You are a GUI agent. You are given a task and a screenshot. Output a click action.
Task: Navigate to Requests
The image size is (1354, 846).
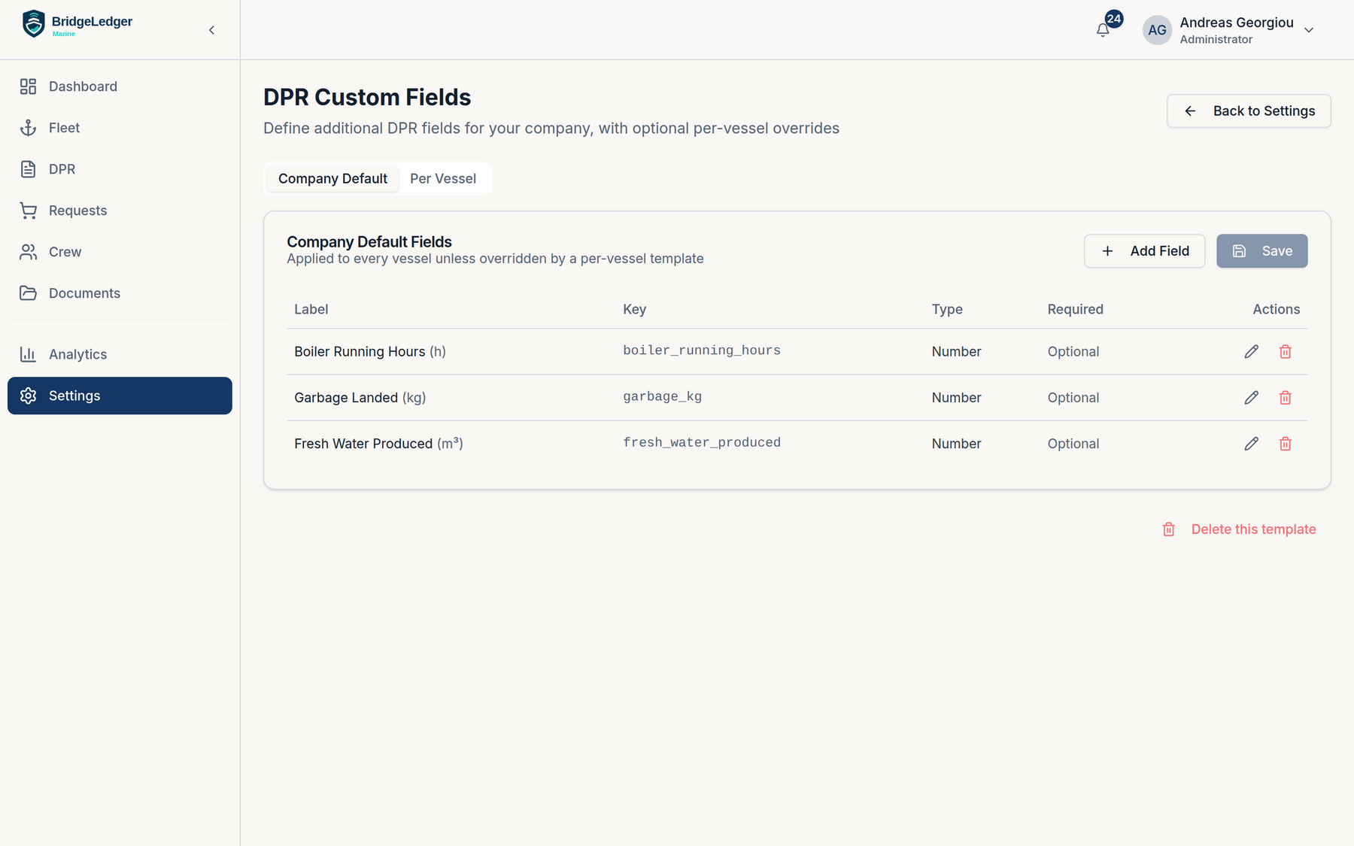pyautogui.click(x=120, y=211)
